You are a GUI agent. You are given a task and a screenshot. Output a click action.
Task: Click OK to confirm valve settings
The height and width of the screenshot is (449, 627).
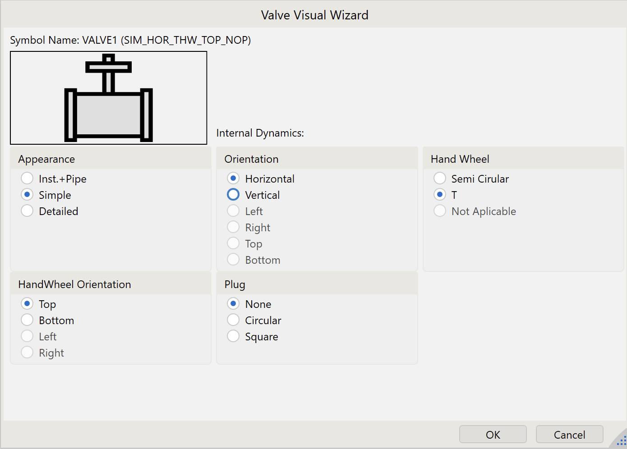click(493, 435)
